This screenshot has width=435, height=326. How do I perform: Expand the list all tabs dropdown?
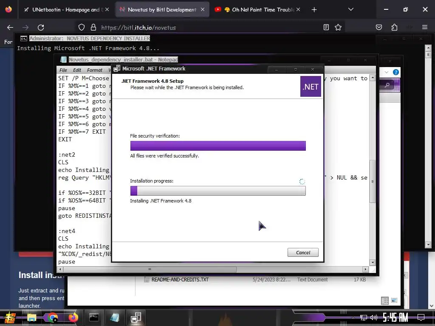pyautogui.click(x=350, y=9)
